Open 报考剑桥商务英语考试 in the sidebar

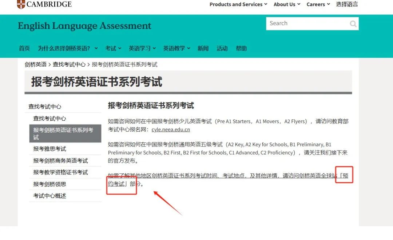point(61,161)
